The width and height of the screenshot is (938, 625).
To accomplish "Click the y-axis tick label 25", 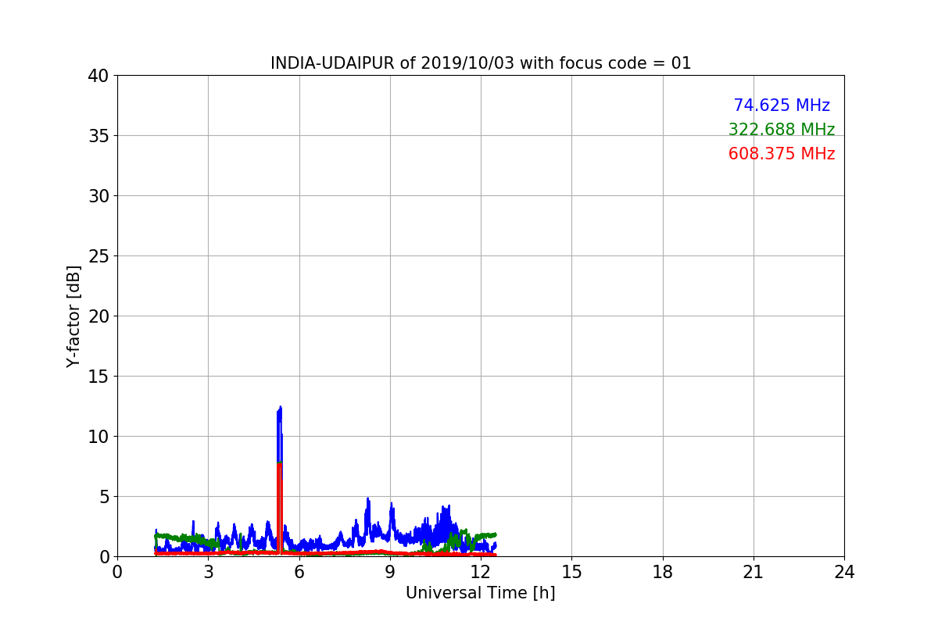I will 98,256.
